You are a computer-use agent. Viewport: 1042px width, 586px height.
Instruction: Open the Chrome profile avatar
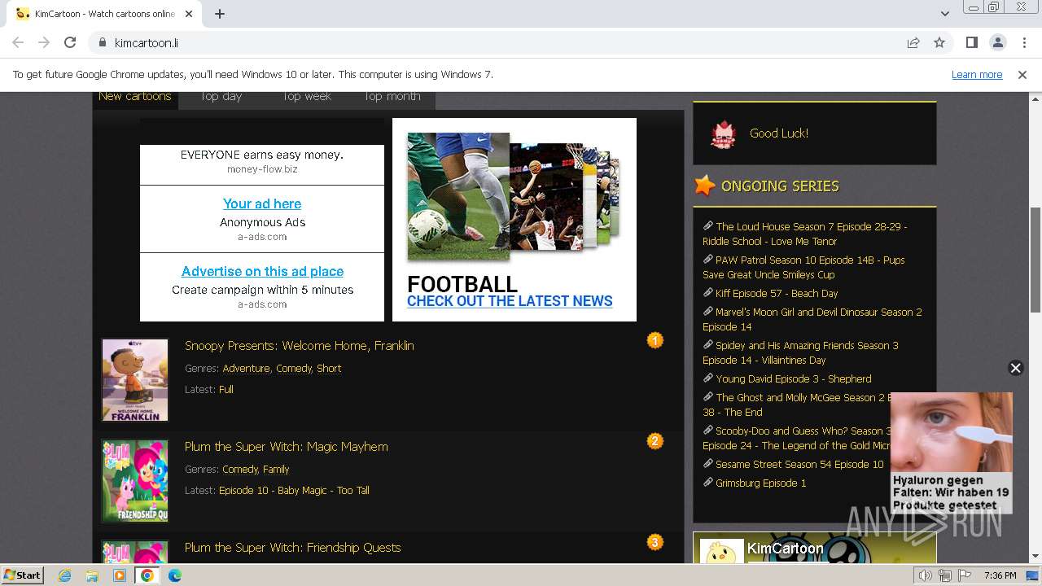[x=997, y=42]
